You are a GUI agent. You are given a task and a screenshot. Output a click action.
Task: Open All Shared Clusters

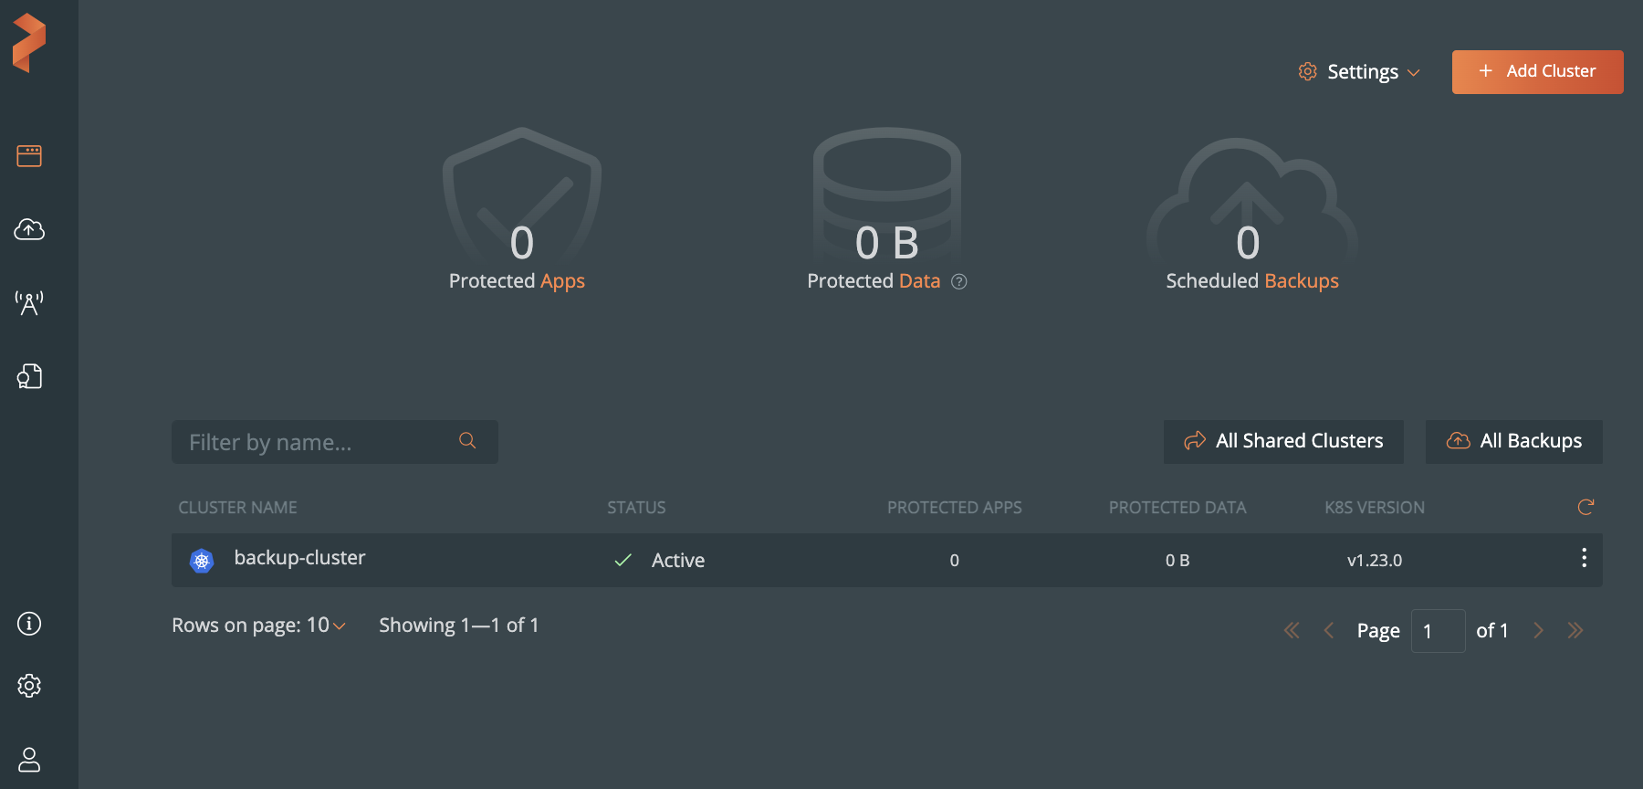click(1283, 441)
